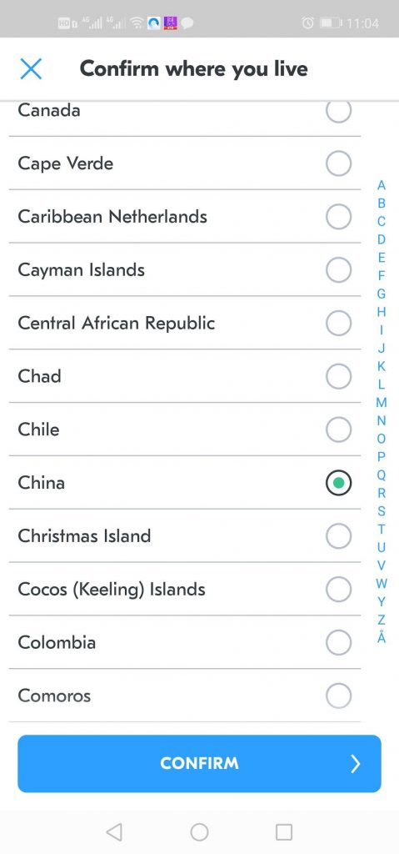Viewport: 399px width, 854px height.
Task: Pick the Central African Republic entry
Action: tap(185, 323)
